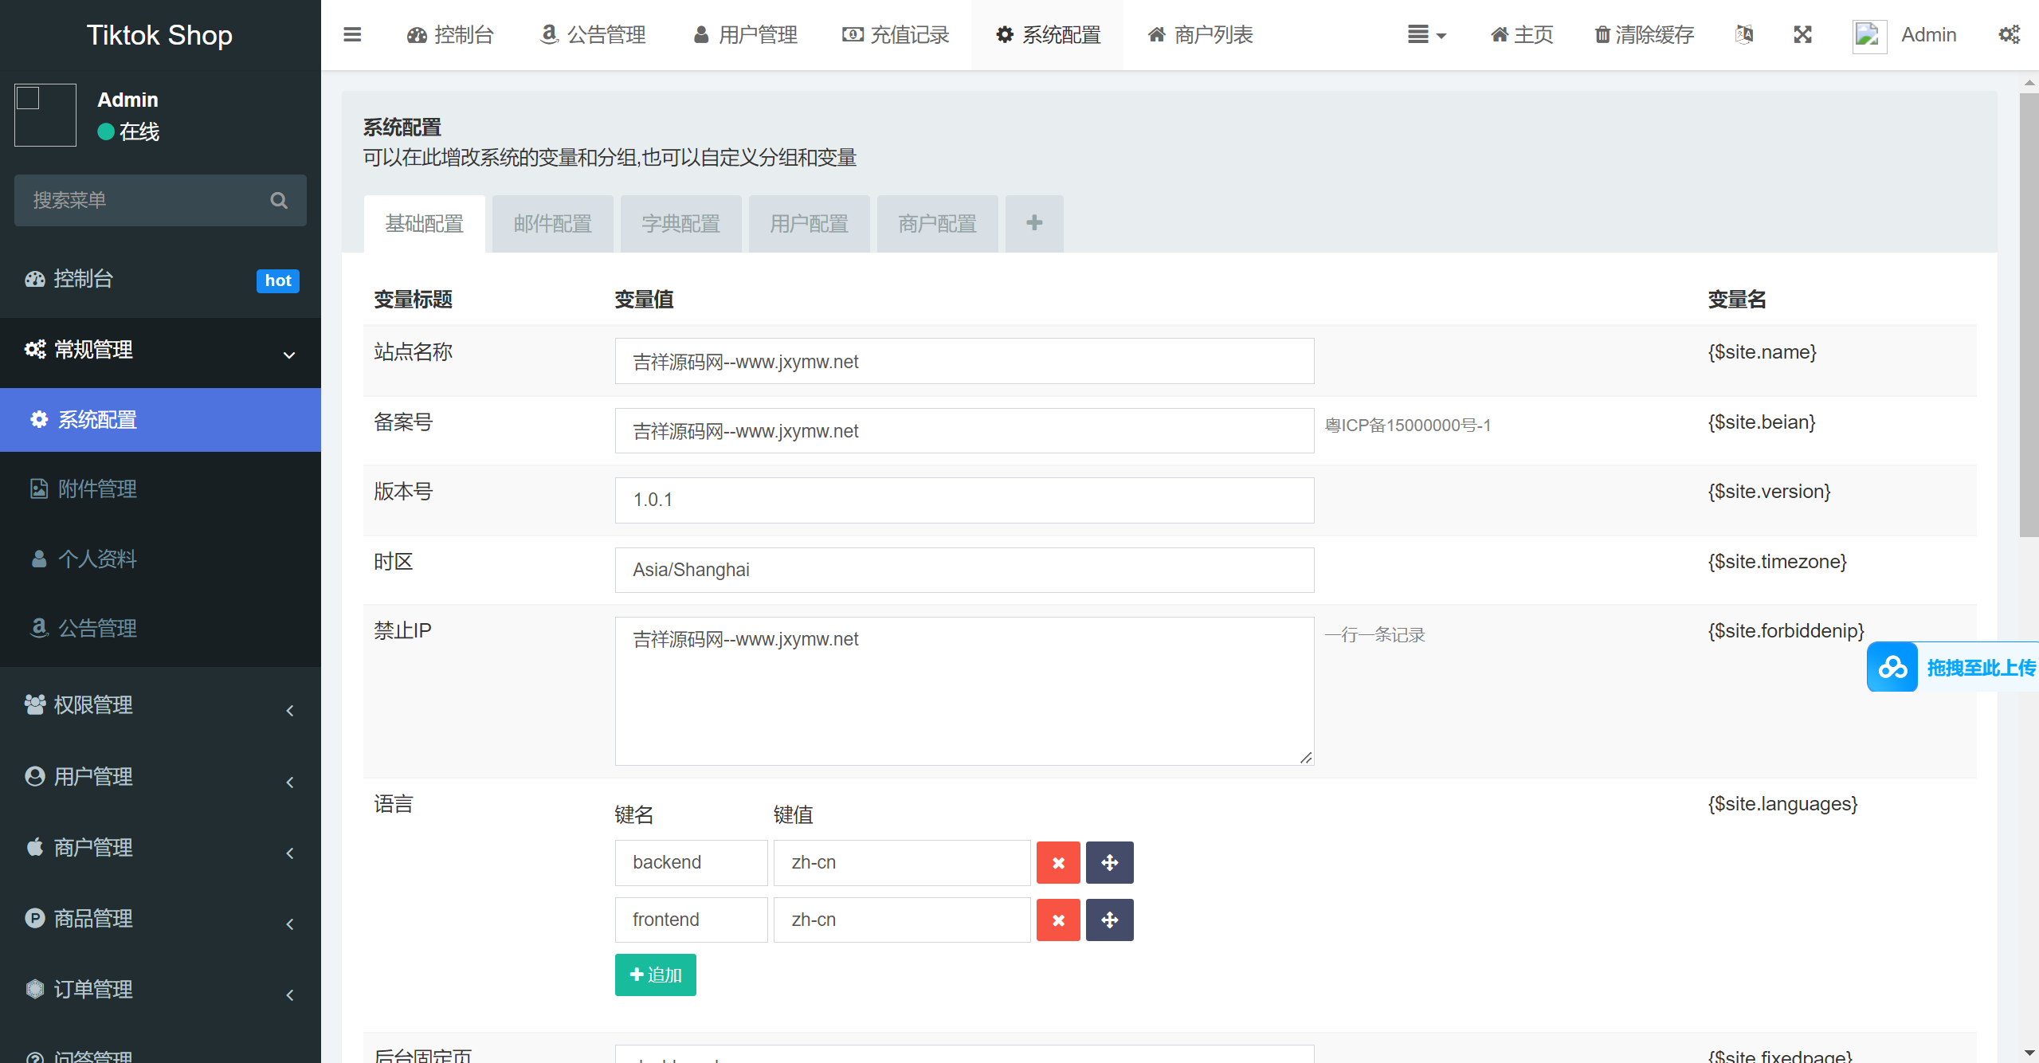Click inside the 禁止IP textarea
Image resolution: width=2039 pixels, height=1063 pixels.
coord(964,691)
